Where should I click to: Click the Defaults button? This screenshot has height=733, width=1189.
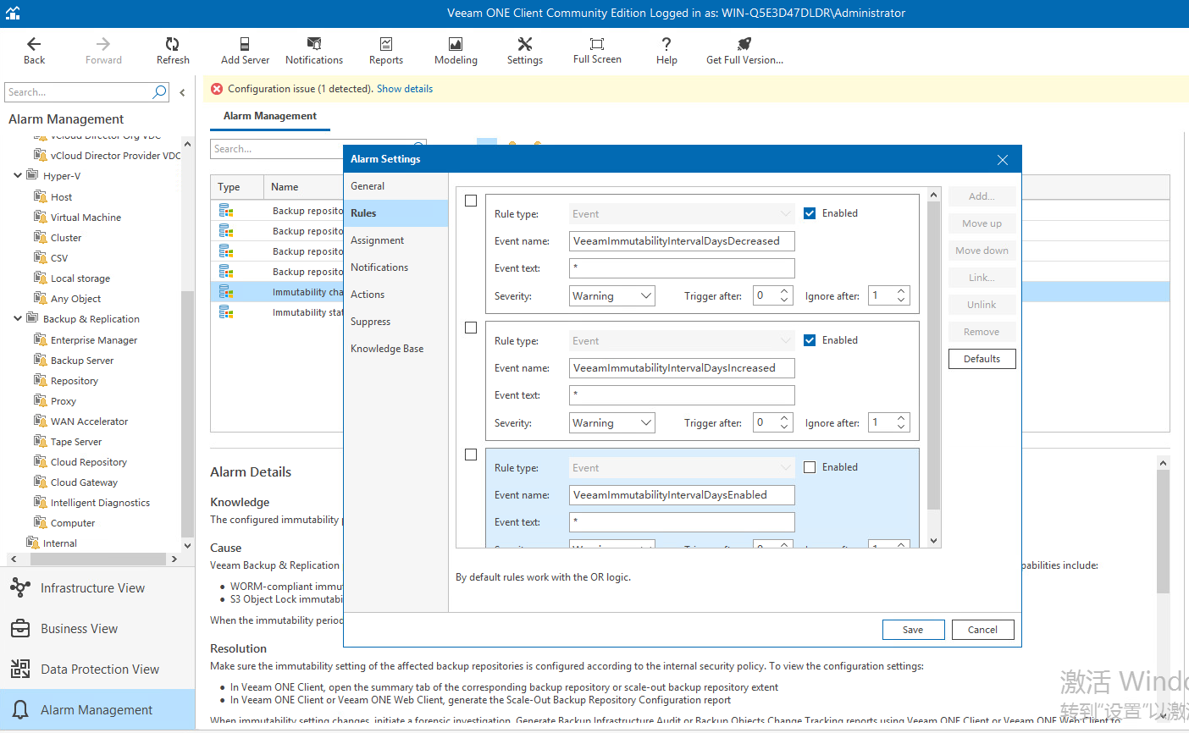point(982,359)
